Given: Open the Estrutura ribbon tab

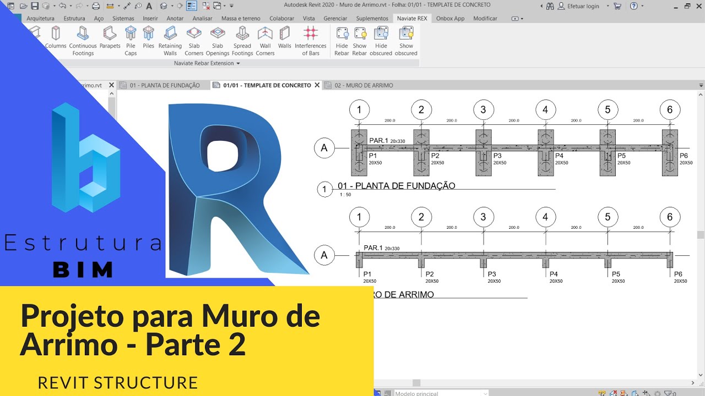Looking at the screenshot, I should pyautogui.click(x=74, y=18).
